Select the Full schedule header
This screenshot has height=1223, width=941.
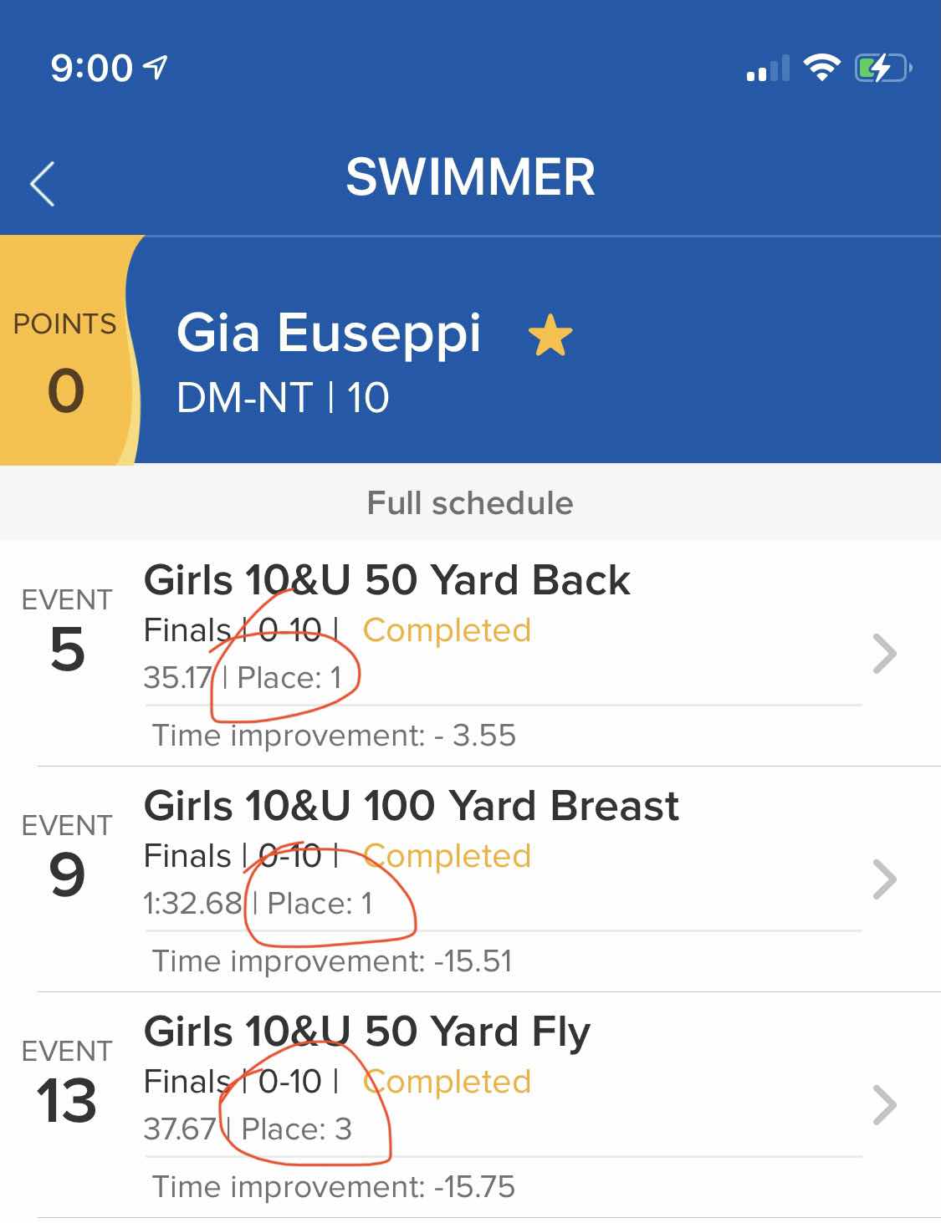pos(470,502)
